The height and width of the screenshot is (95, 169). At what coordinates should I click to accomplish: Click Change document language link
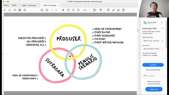point(155,55)
